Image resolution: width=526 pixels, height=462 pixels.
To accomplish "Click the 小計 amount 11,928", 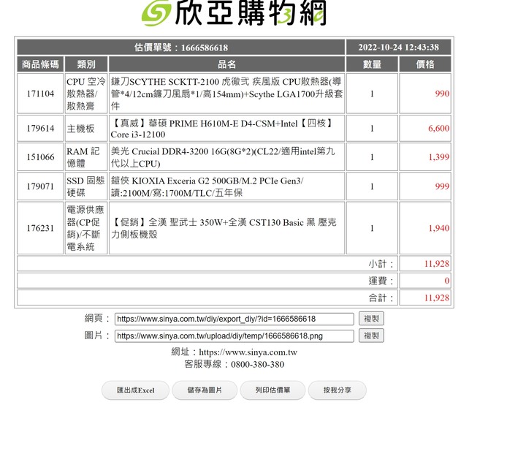I will [x=437, y=264].
